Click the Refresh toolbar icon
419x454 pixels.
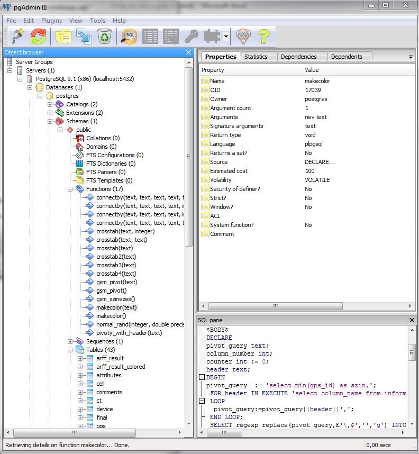[38, 37]
